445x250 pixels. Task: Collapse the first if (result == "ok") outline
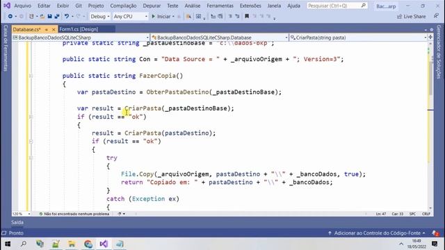(x=31, y=117)
